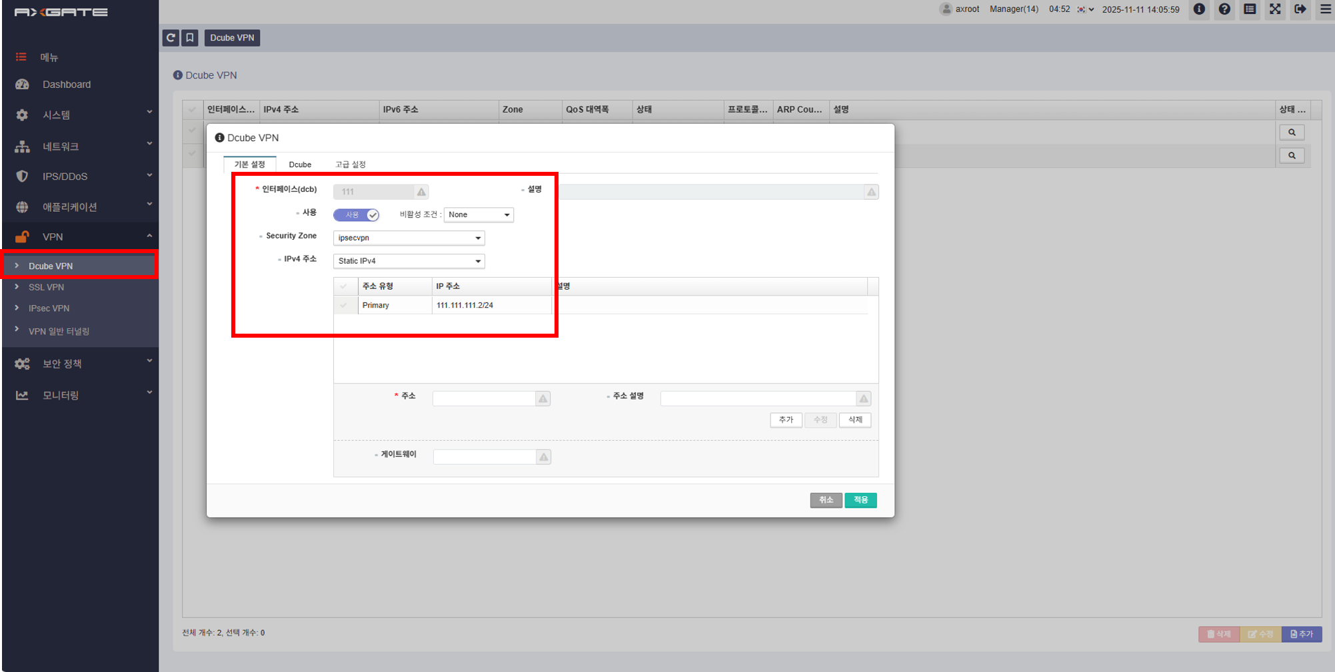Toggle fullscreen with the expand arrows icon

pos(1275,9)
